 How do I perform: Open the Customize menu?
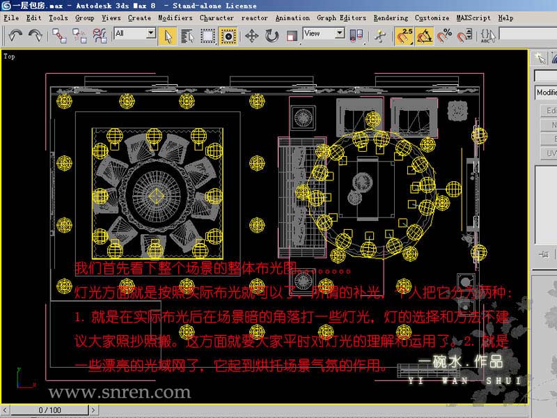click(x=432, y=18)
